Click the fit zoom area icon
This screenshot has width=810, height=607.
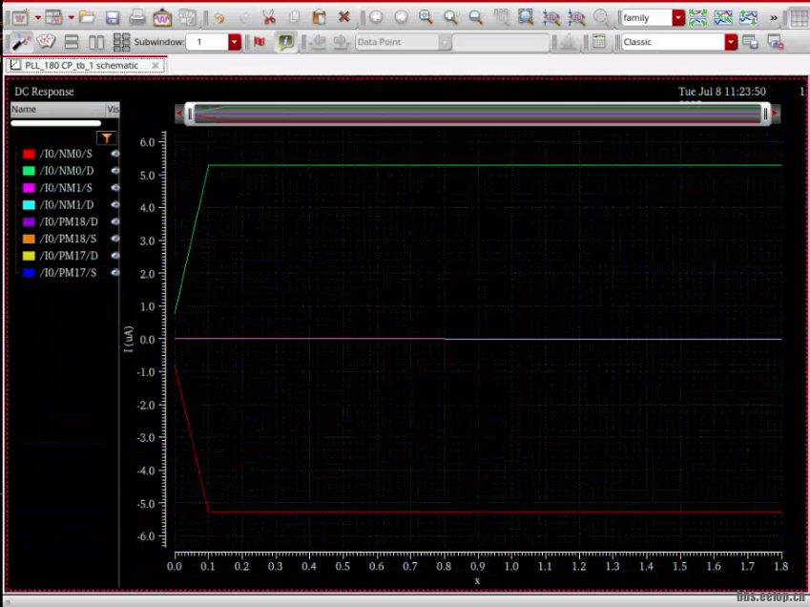click(x=526, y=17)
